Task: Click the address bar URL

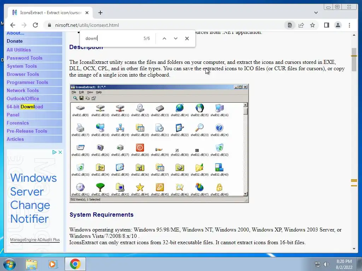Action: (87, 25)
